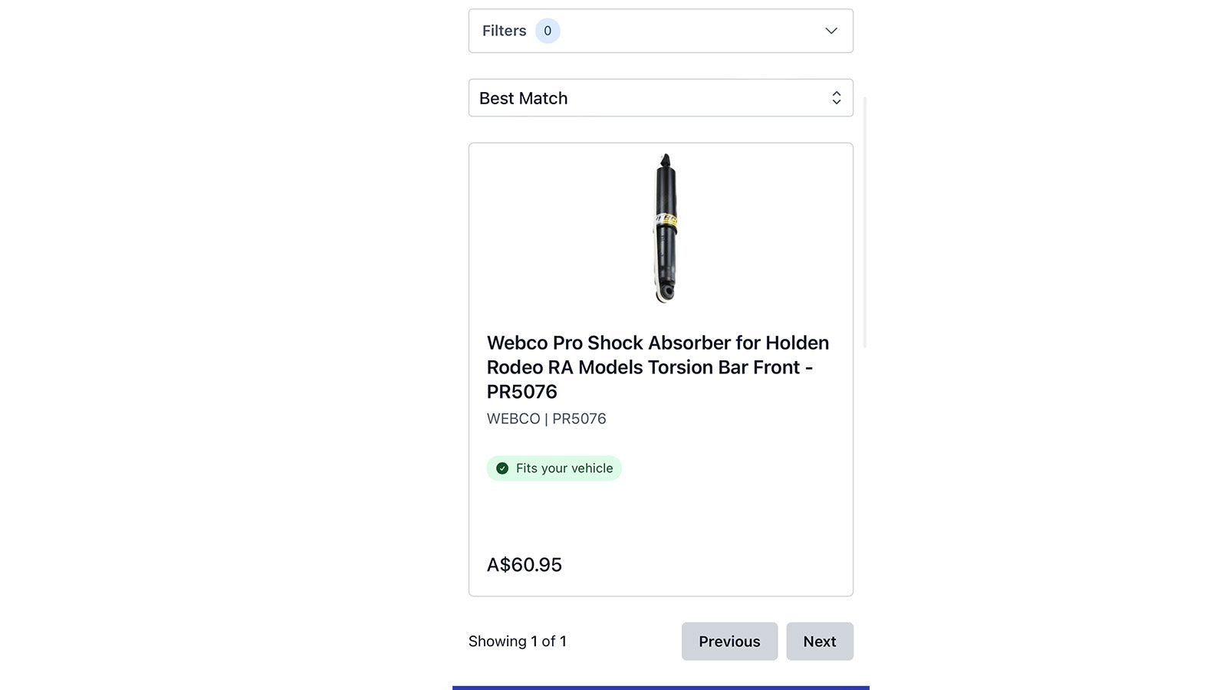This screenshot has width=1227, height=690.
Task: Click the yellow label band on the shock absorber image
Action: click(x=666, y=221)
